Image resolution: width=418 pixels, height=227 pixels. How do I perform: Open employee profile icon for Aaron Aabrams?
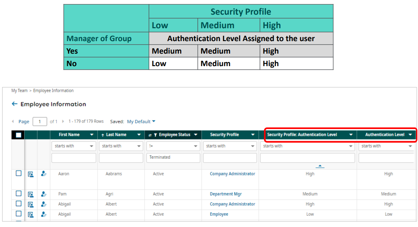pos(31,174)
